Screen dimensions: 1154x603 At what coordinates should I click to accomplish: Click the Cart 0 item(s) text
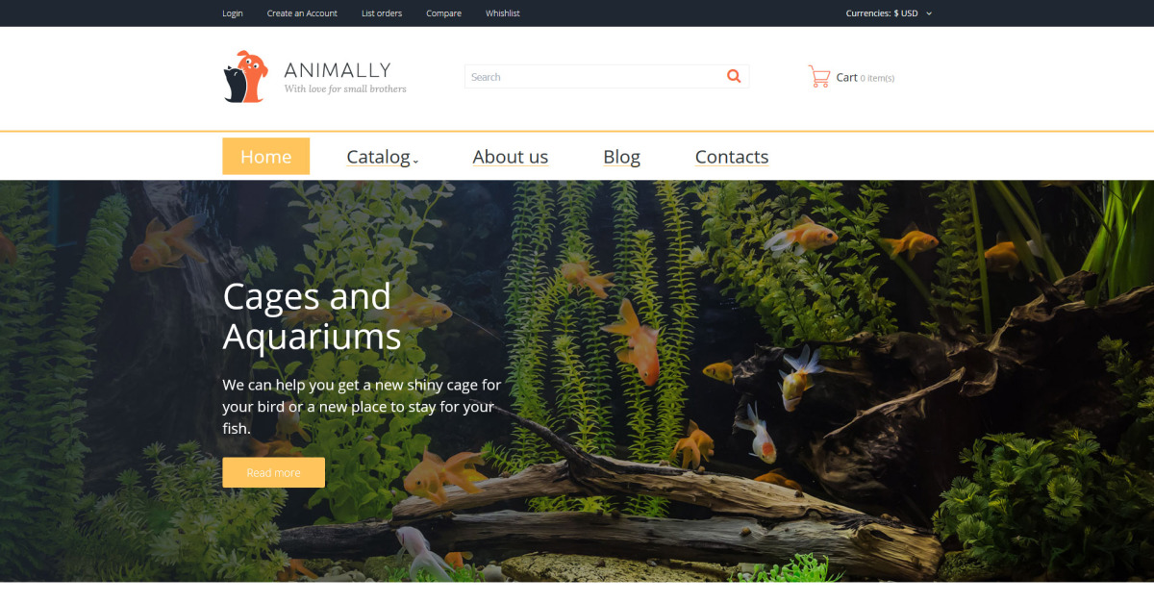(865, 78)
